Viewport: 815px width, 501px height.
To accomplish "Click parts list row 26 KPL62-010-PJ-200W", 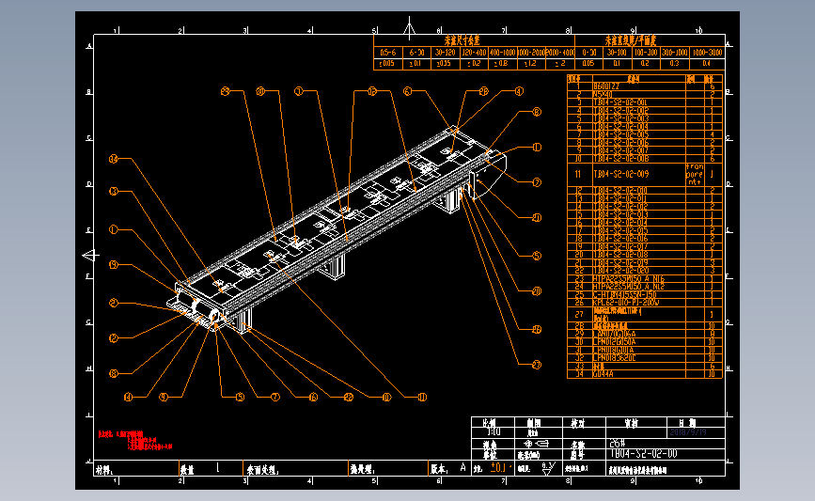I will coord(645,302).
